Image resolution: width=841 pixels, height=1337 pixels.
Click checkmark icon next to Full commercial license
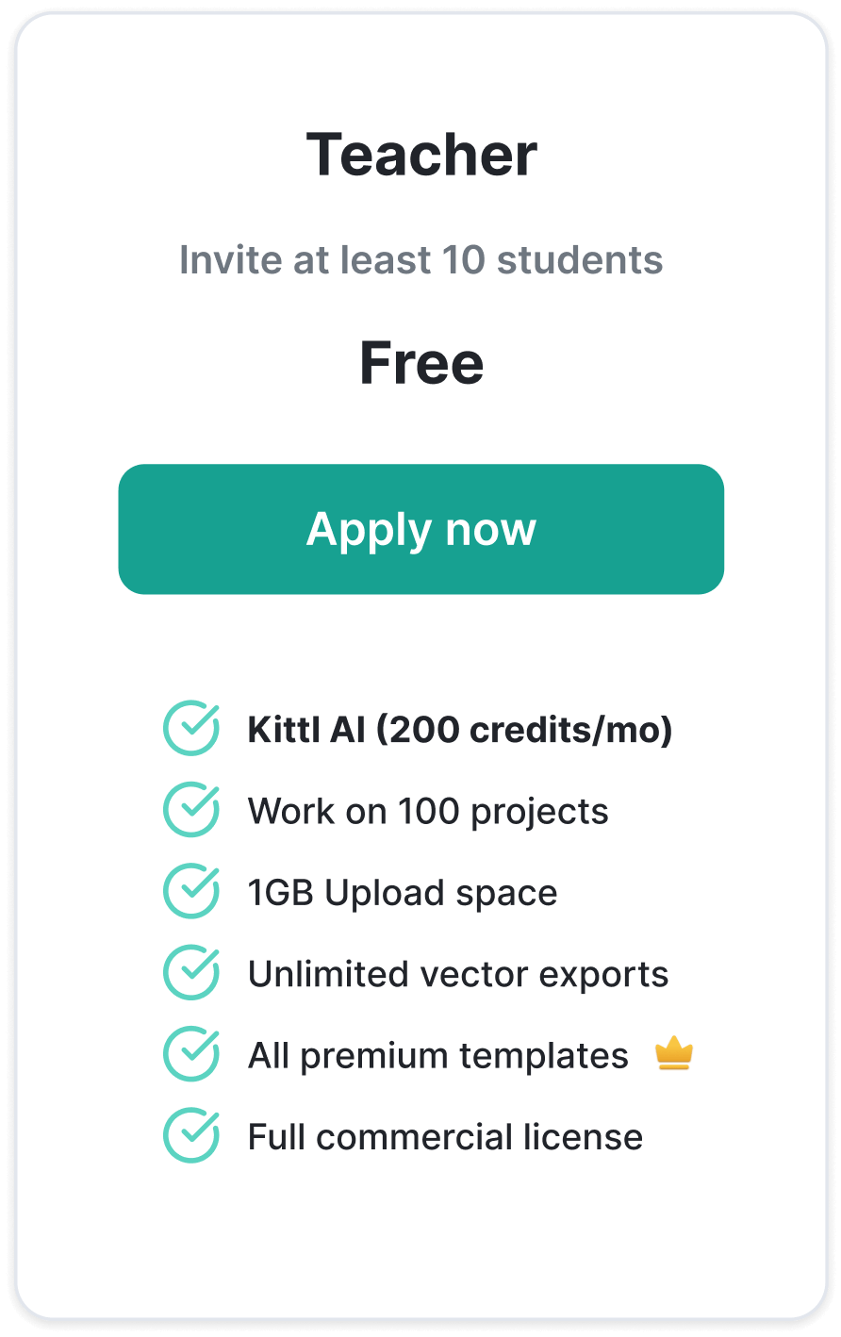coord(191,1135)
